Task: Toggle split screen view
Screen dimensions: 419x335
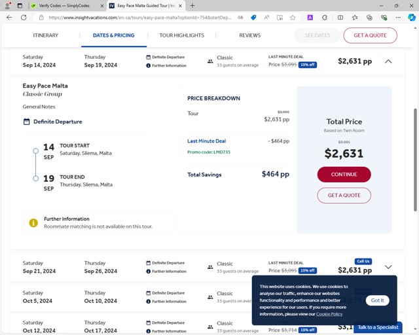Action: [x=340, y=18]
